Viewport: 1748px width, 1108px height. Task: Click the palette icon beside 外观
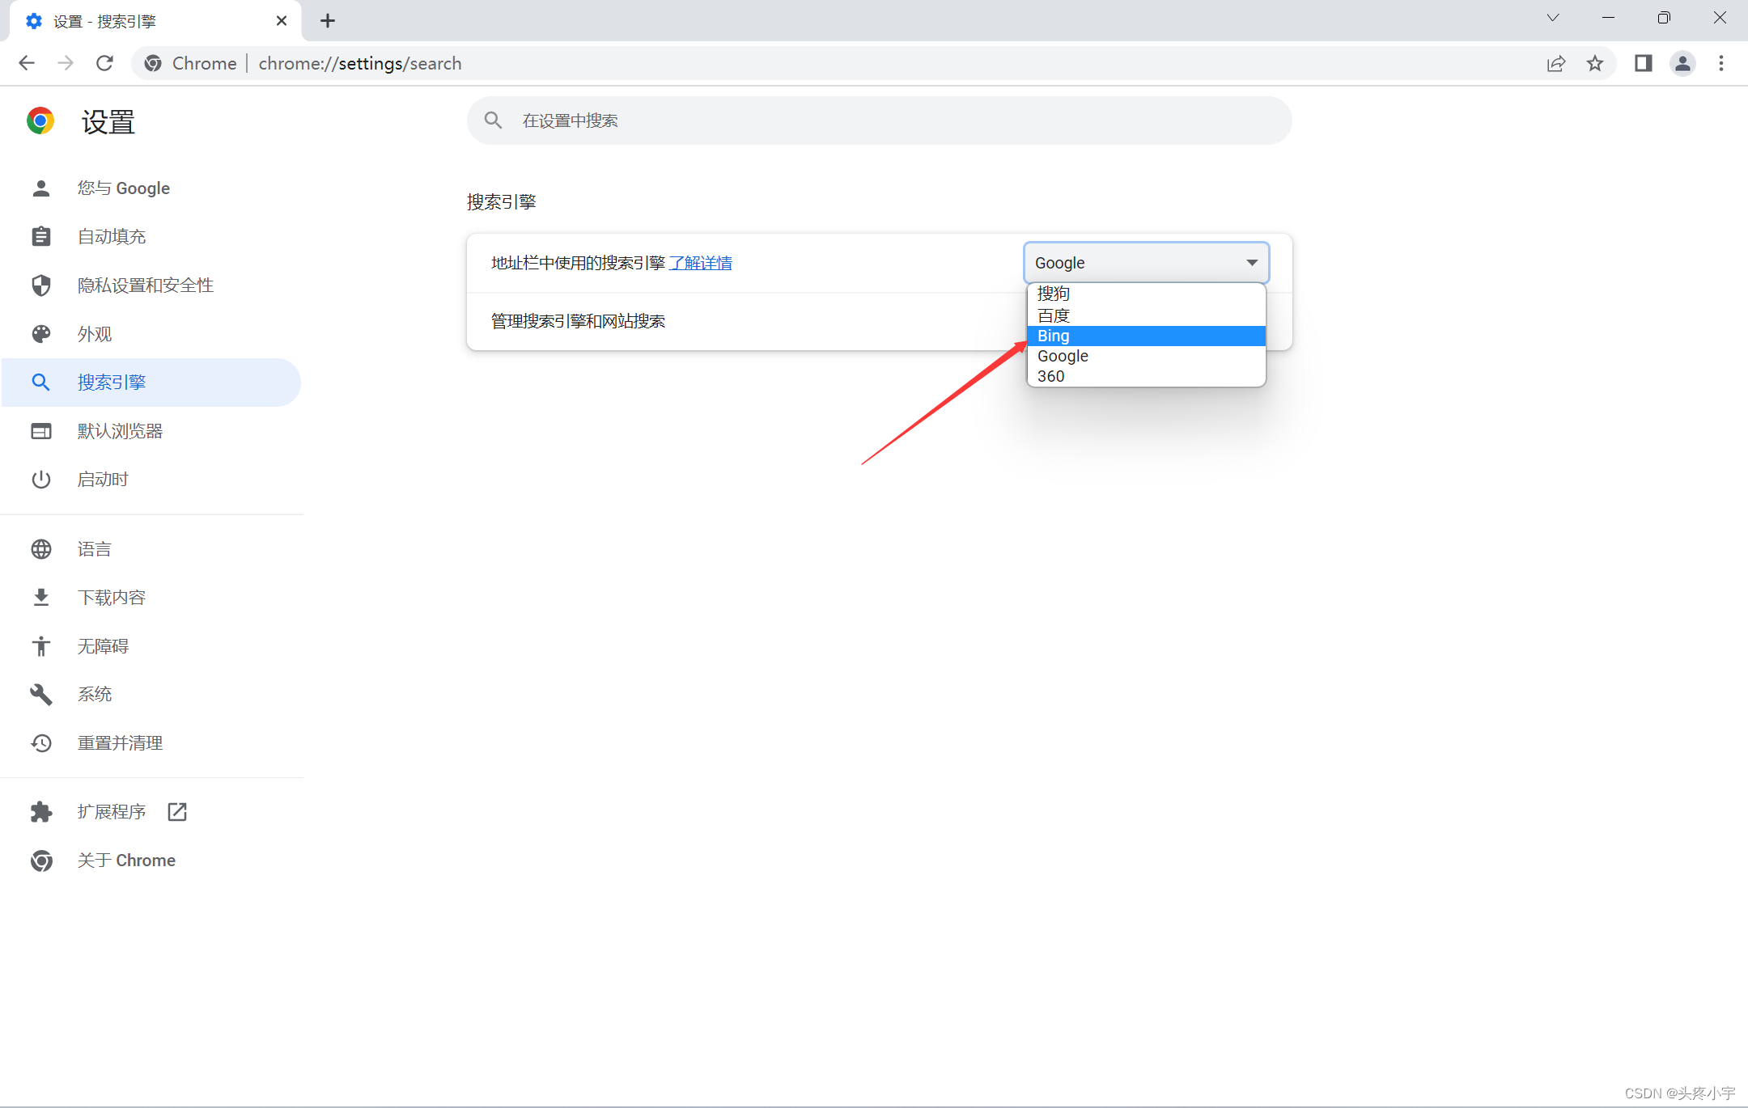(x=41, y=334)
